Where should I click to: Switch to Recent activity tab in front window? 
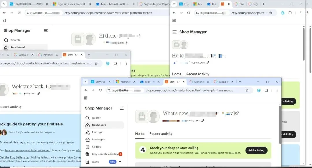[x=161, y=134]
